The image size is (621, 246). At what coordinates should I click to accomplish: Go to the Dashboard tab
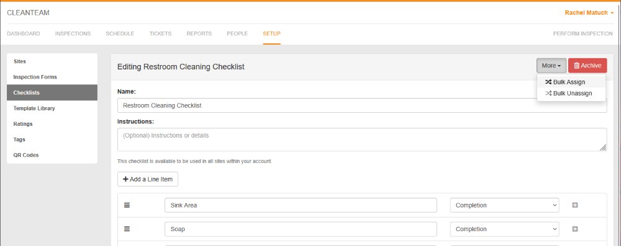tap(24, 33)
